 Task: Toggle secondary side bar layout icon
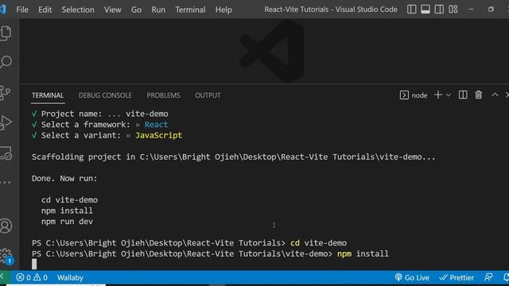439,10
